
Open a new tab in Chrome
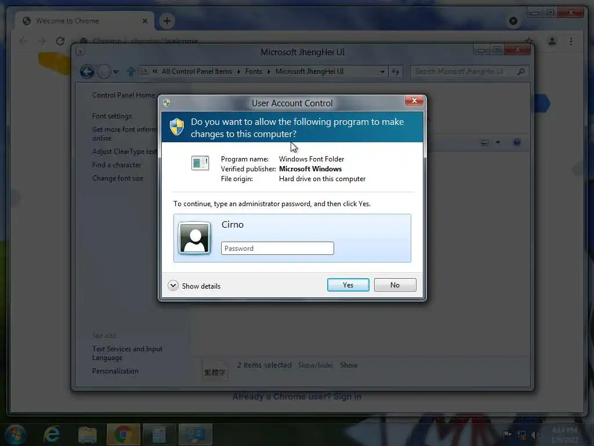(166, 21)
